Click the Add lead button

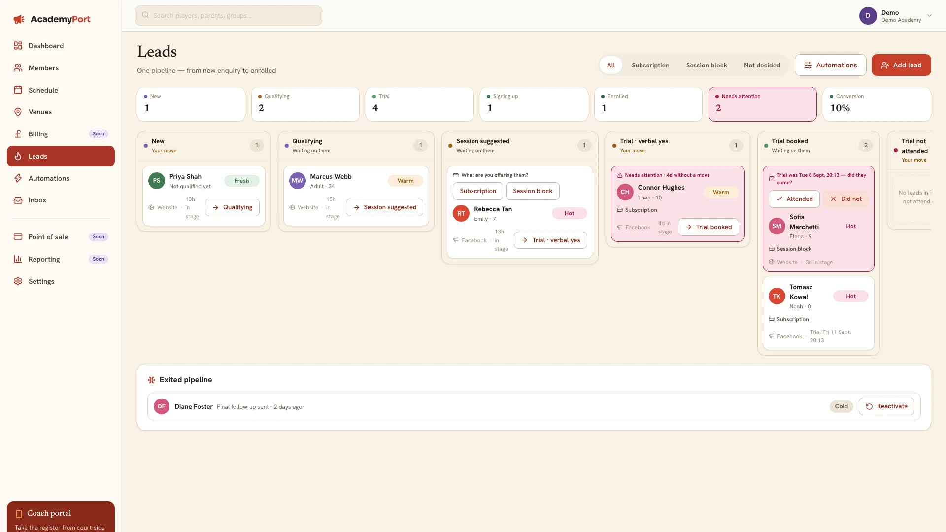point(901,65)
